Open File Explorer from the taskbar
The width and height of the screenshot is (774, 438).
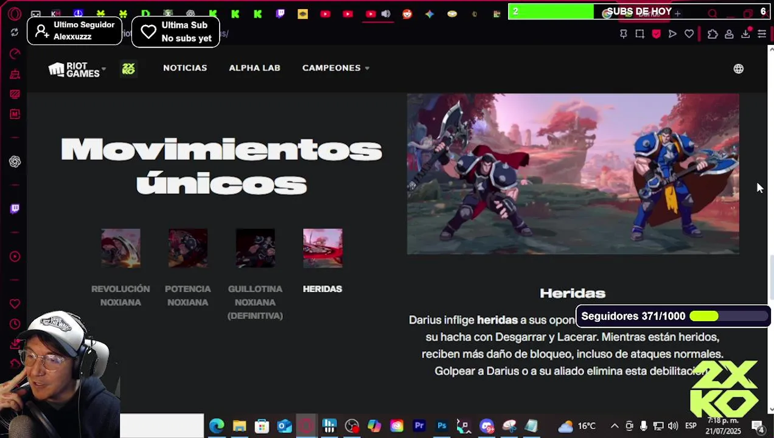coord(239,426)
